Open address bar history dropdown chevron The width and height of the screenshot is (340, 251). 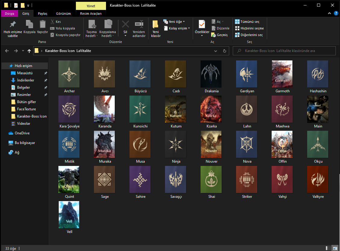click(216, 51)
